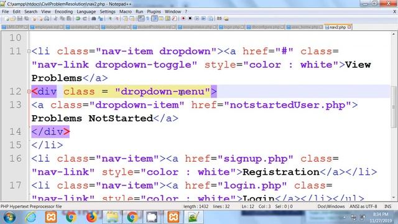This screenshot has width=398, height=224.
Task: Open the Windows Start button
Action: pos(9,217)
